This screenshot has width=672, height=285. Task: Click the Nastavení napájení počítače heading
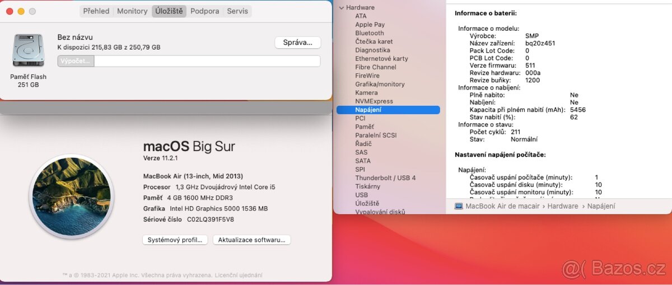pyautogui.click(x=500, y=155)
